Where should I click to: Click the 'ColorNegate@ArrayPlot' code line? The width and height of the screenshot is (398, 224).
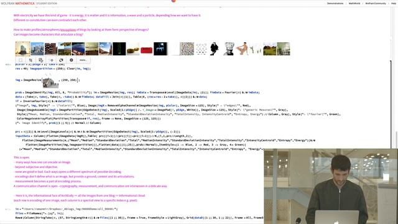coord(88,118)
